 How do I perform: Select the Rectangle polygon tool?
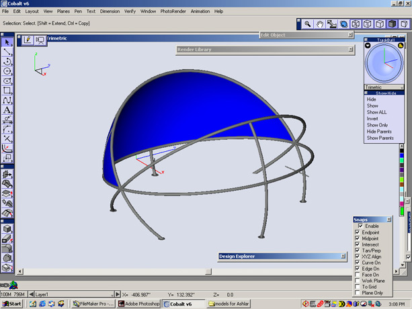[x=7, y=91]
